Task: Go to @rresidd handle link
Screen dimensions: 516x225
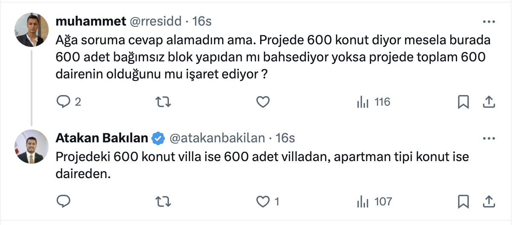Action: click(x=156, y=21)
